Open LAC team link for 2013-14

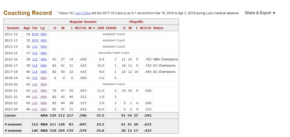point(35,47)
